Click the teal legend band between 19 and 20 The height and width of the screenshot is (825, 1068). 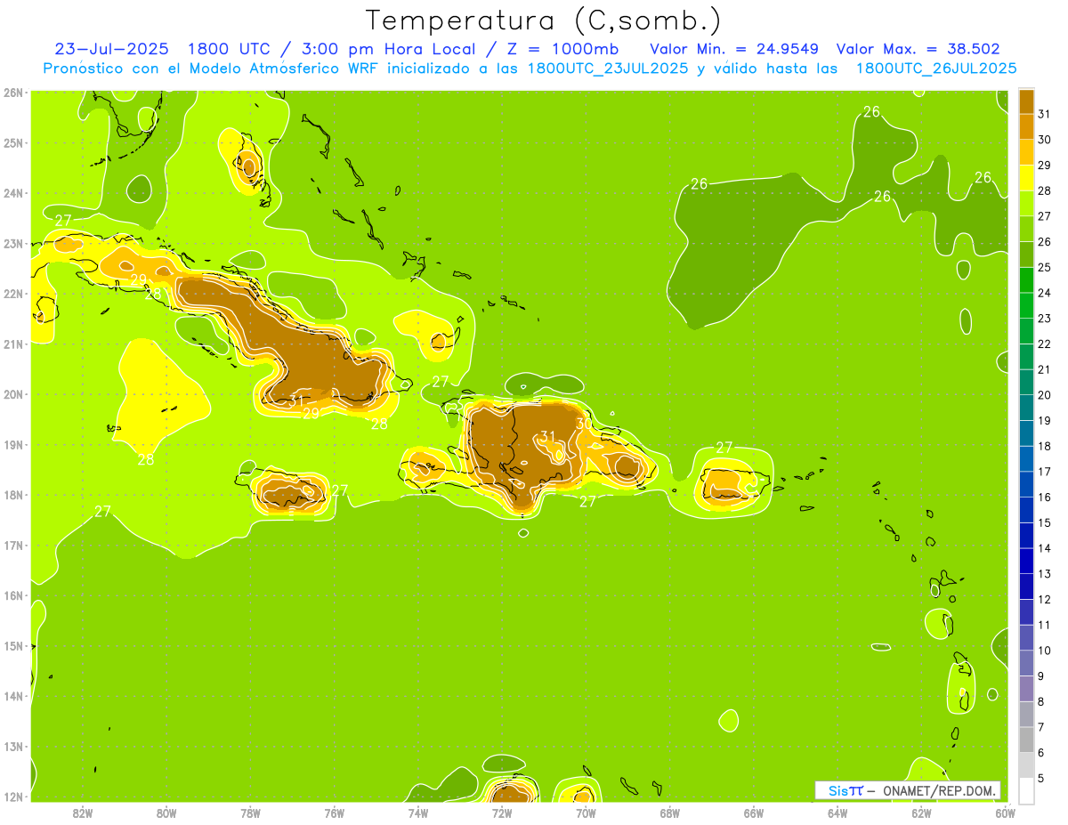1026,408
